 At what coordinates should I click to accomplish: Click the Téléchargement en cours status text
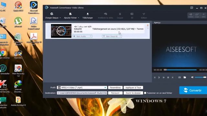118,29
